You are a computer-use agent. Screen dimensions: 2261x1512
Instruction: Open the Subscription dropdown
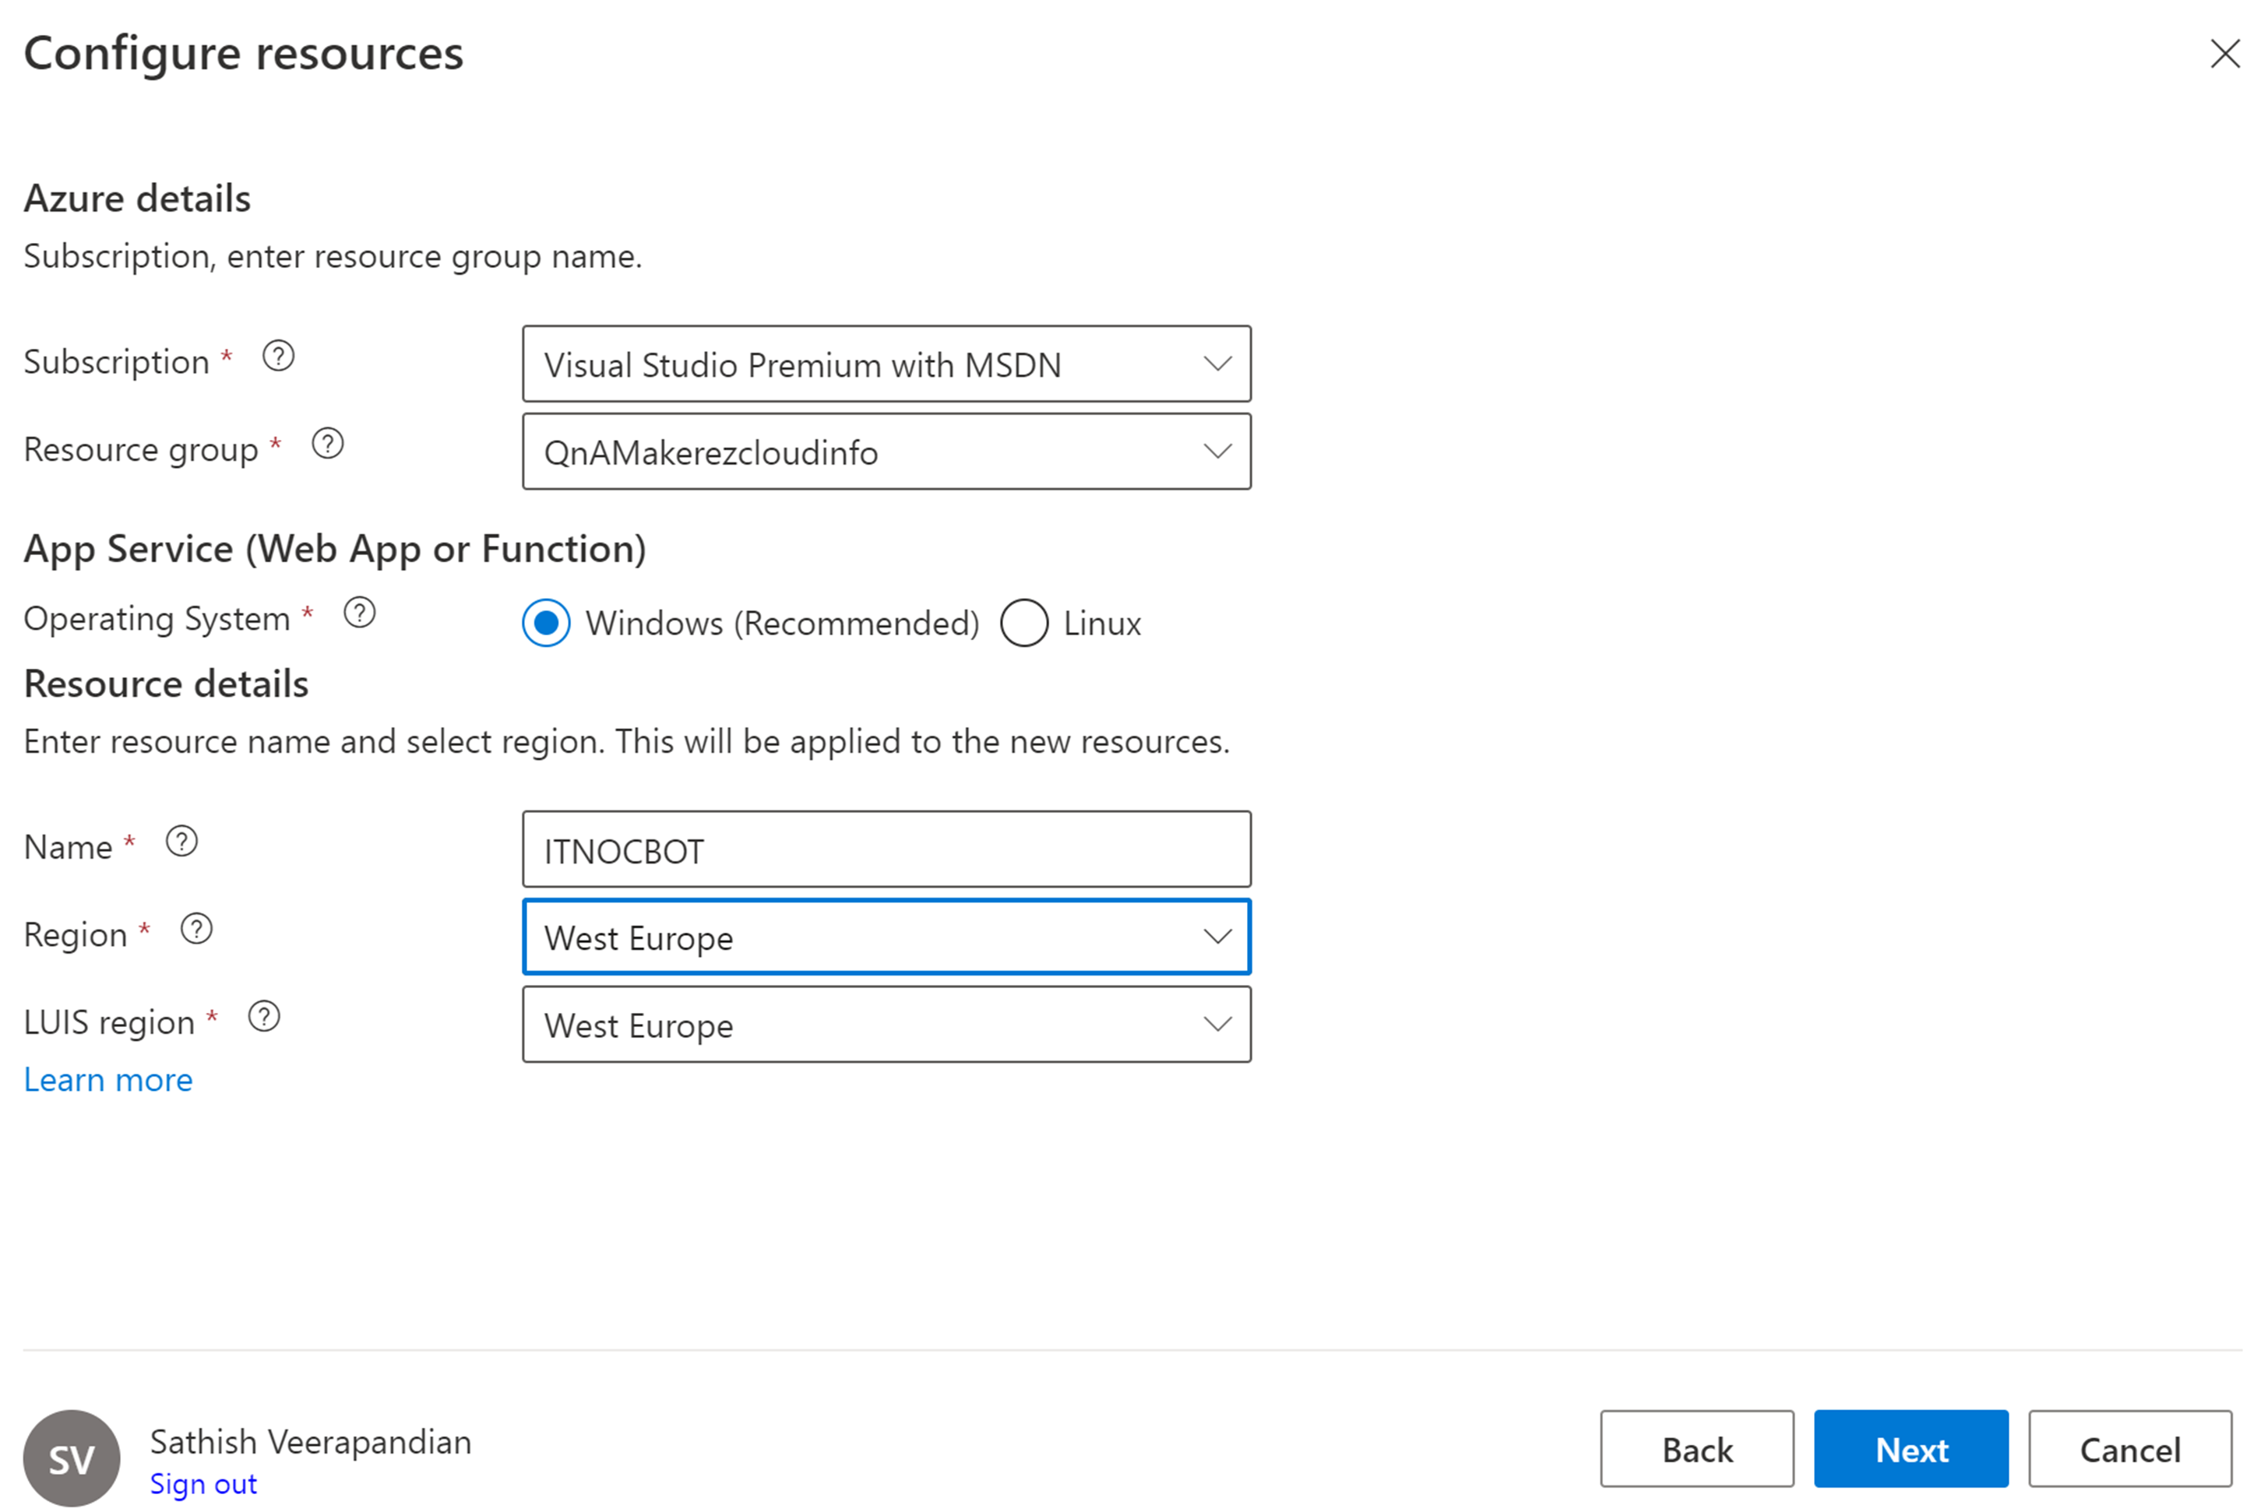coord(886,364)
